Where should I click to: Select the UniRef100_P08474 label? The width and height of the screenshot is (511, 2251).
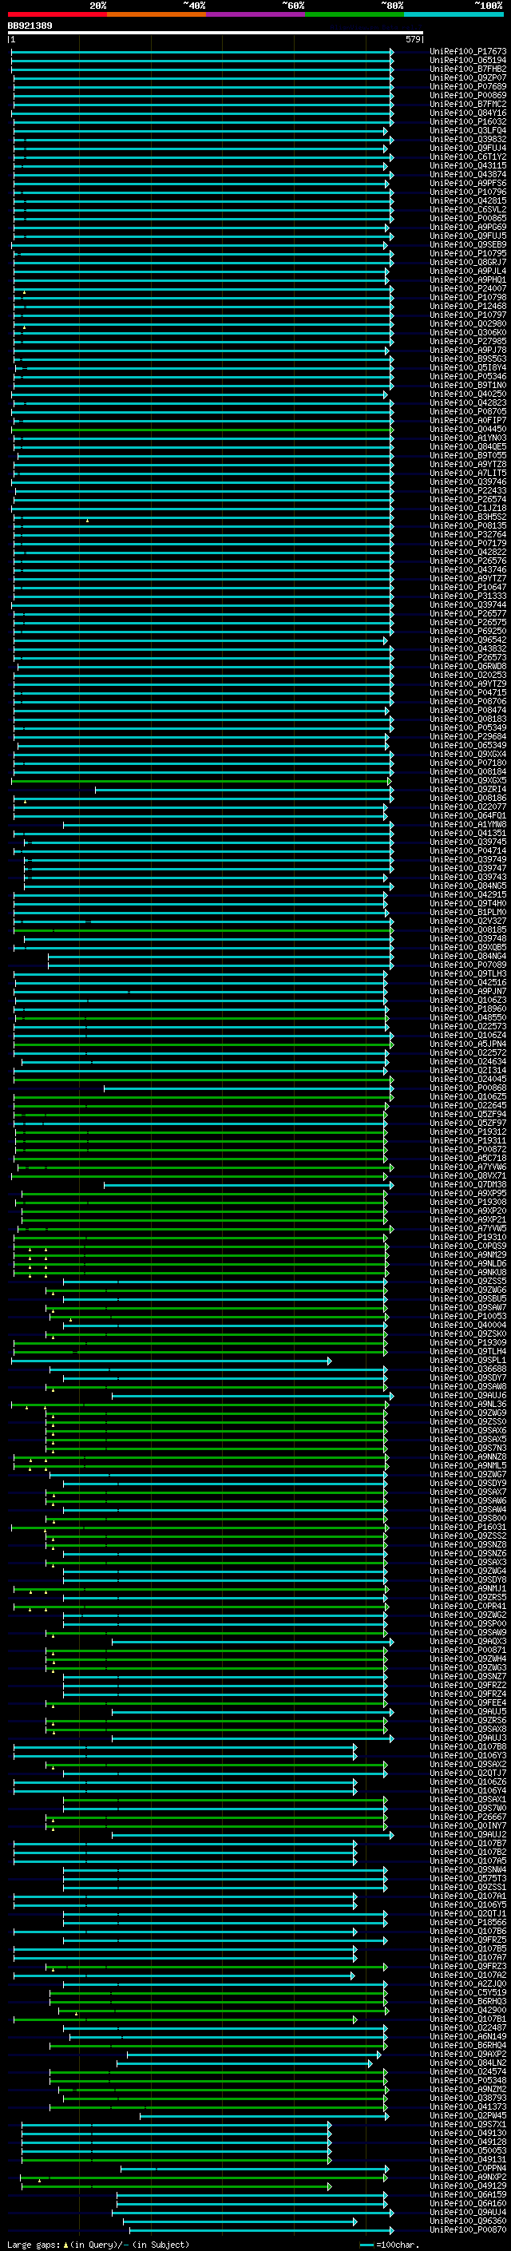[x=468, y=711]
